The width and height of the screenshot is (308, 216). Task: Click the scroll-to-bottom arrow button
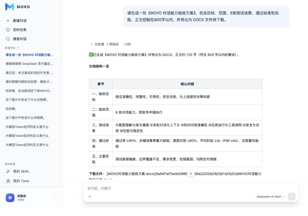click(191, 173)
